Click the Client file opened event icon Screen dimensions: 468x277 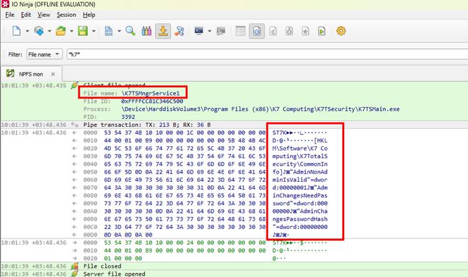click(74, 85)
